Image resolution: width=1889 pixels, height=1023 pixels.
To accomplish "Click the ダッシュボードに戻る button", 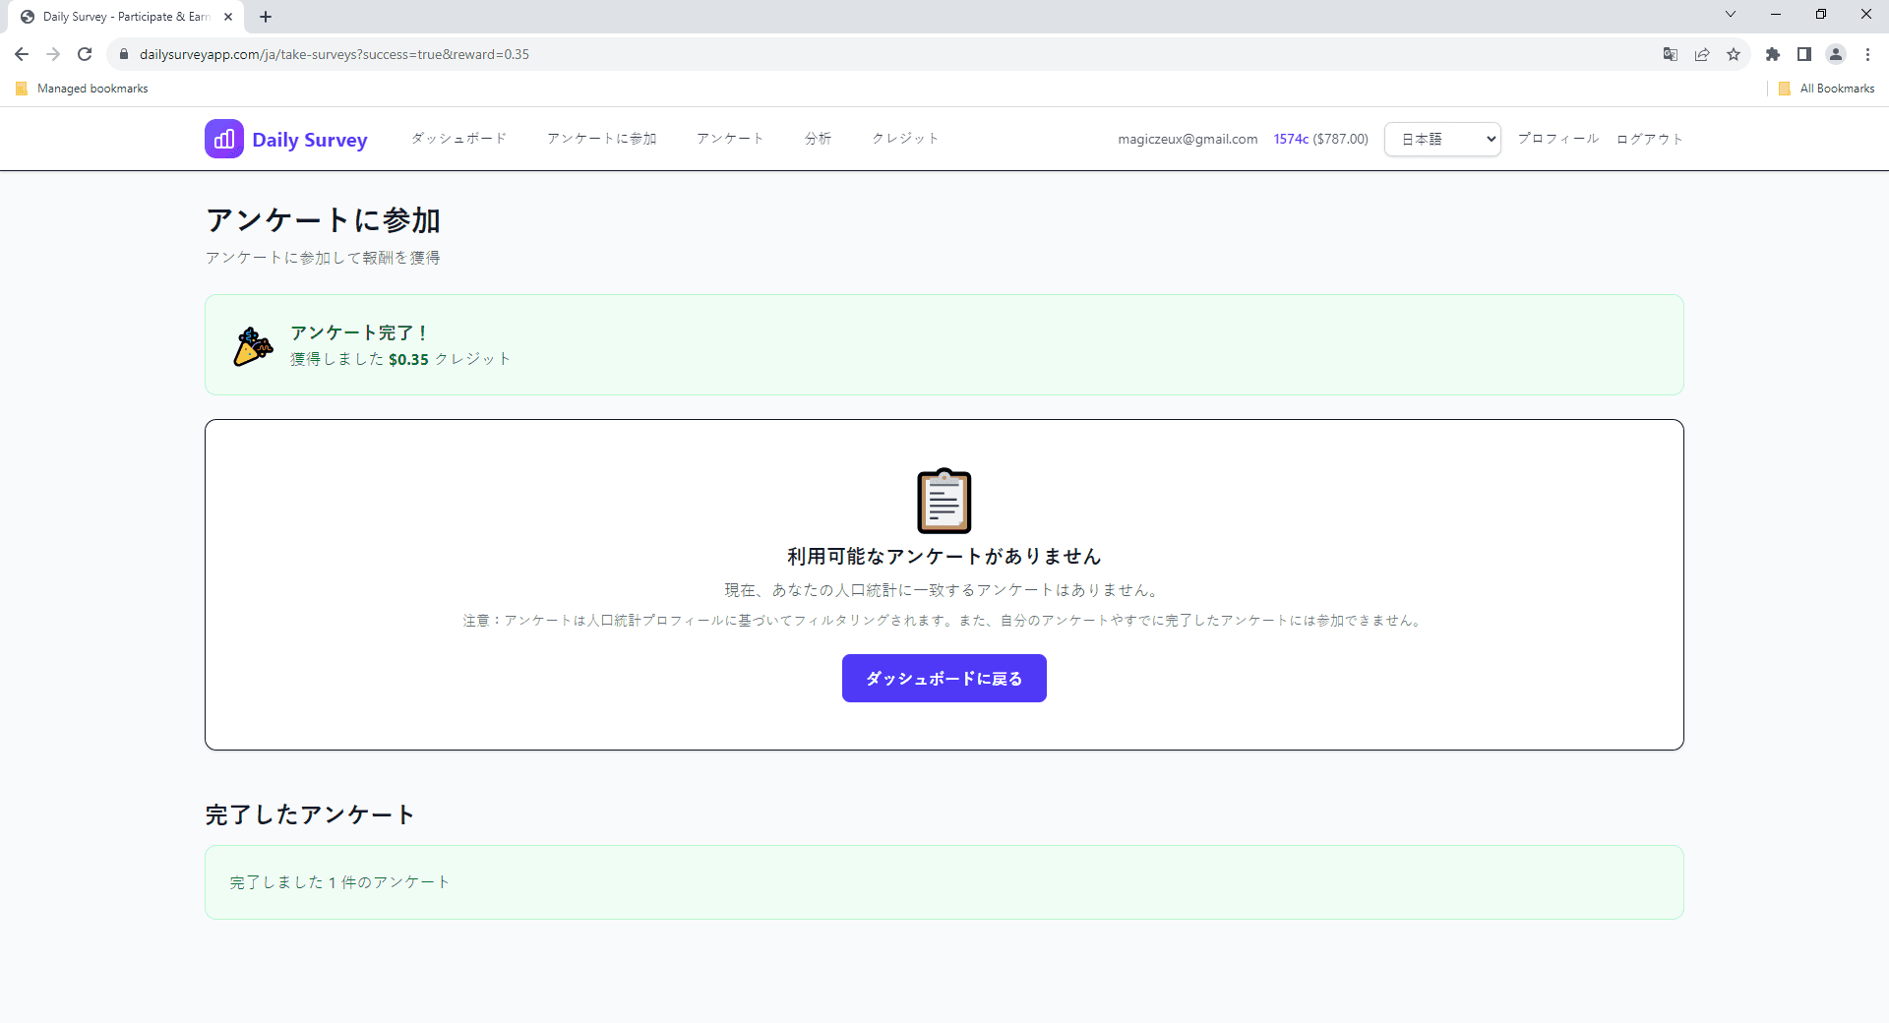I will [x=943, y=678].
